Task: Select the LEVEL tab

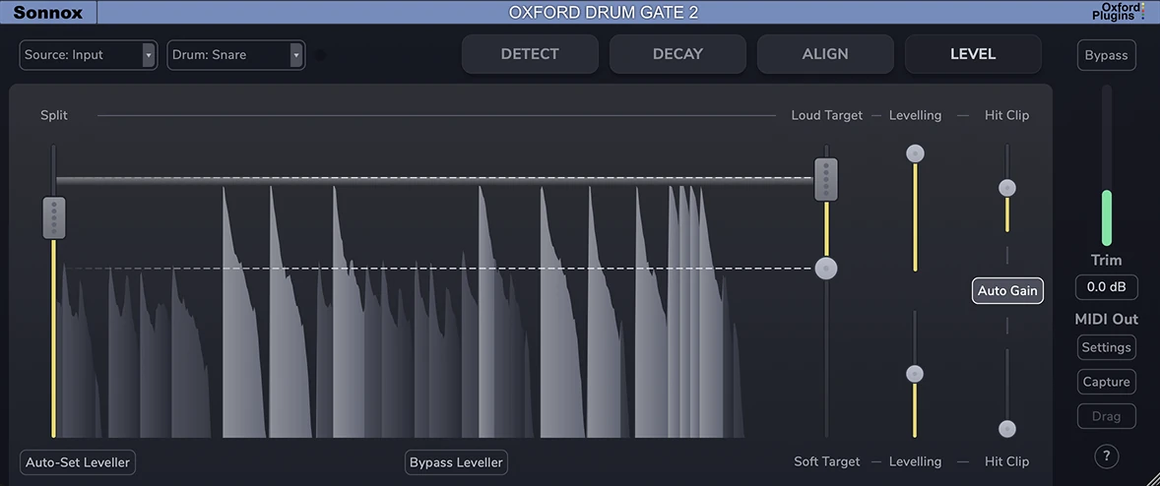Action: pyautogui.click(x=973, y=54)
